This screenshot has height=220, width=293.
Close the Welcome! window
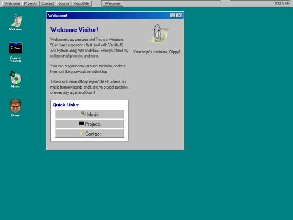click(x=179, y=16)
